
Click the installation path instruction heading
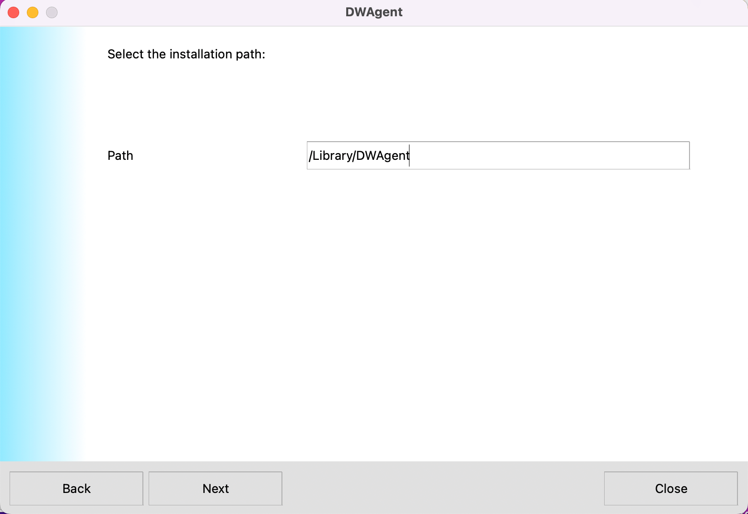coord(187,54)
